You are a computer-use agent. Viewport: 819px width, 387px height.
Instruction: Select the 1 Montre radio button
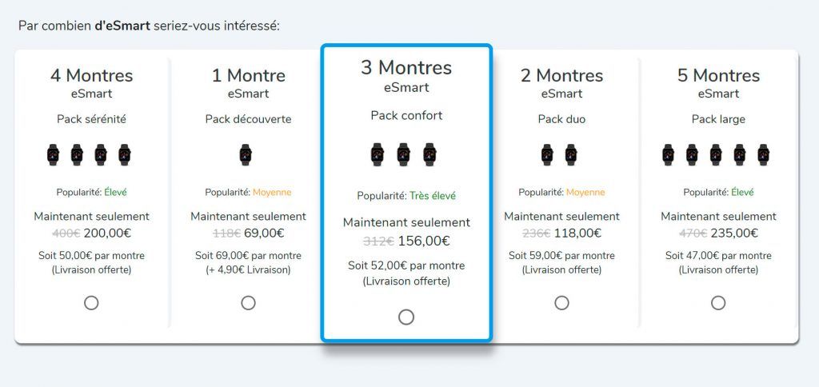[248, 303]
